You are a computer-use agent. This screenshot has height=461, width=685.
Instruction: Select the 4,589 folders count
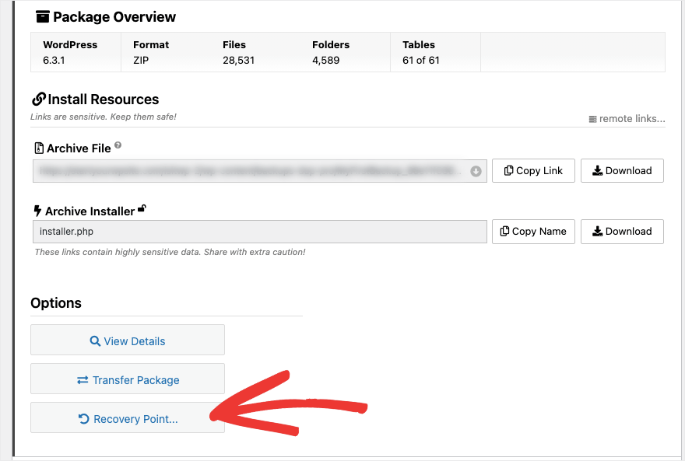tap(326, 60)
